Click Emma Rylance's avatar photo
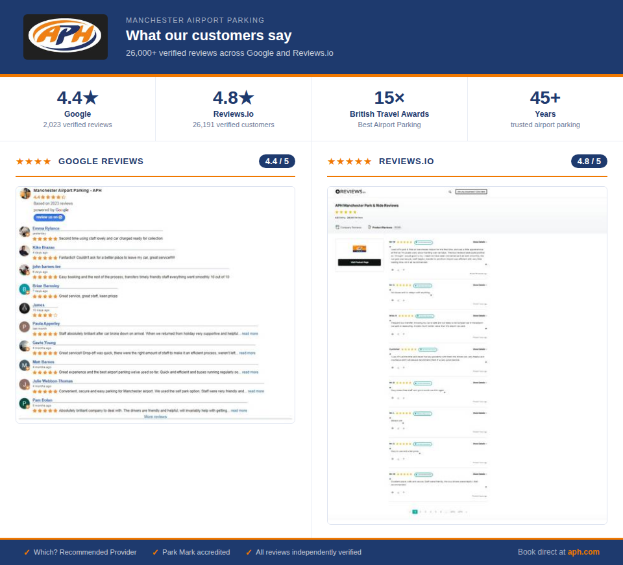The image size is (623, 565). pyautogui.click(x=25, y=232)
